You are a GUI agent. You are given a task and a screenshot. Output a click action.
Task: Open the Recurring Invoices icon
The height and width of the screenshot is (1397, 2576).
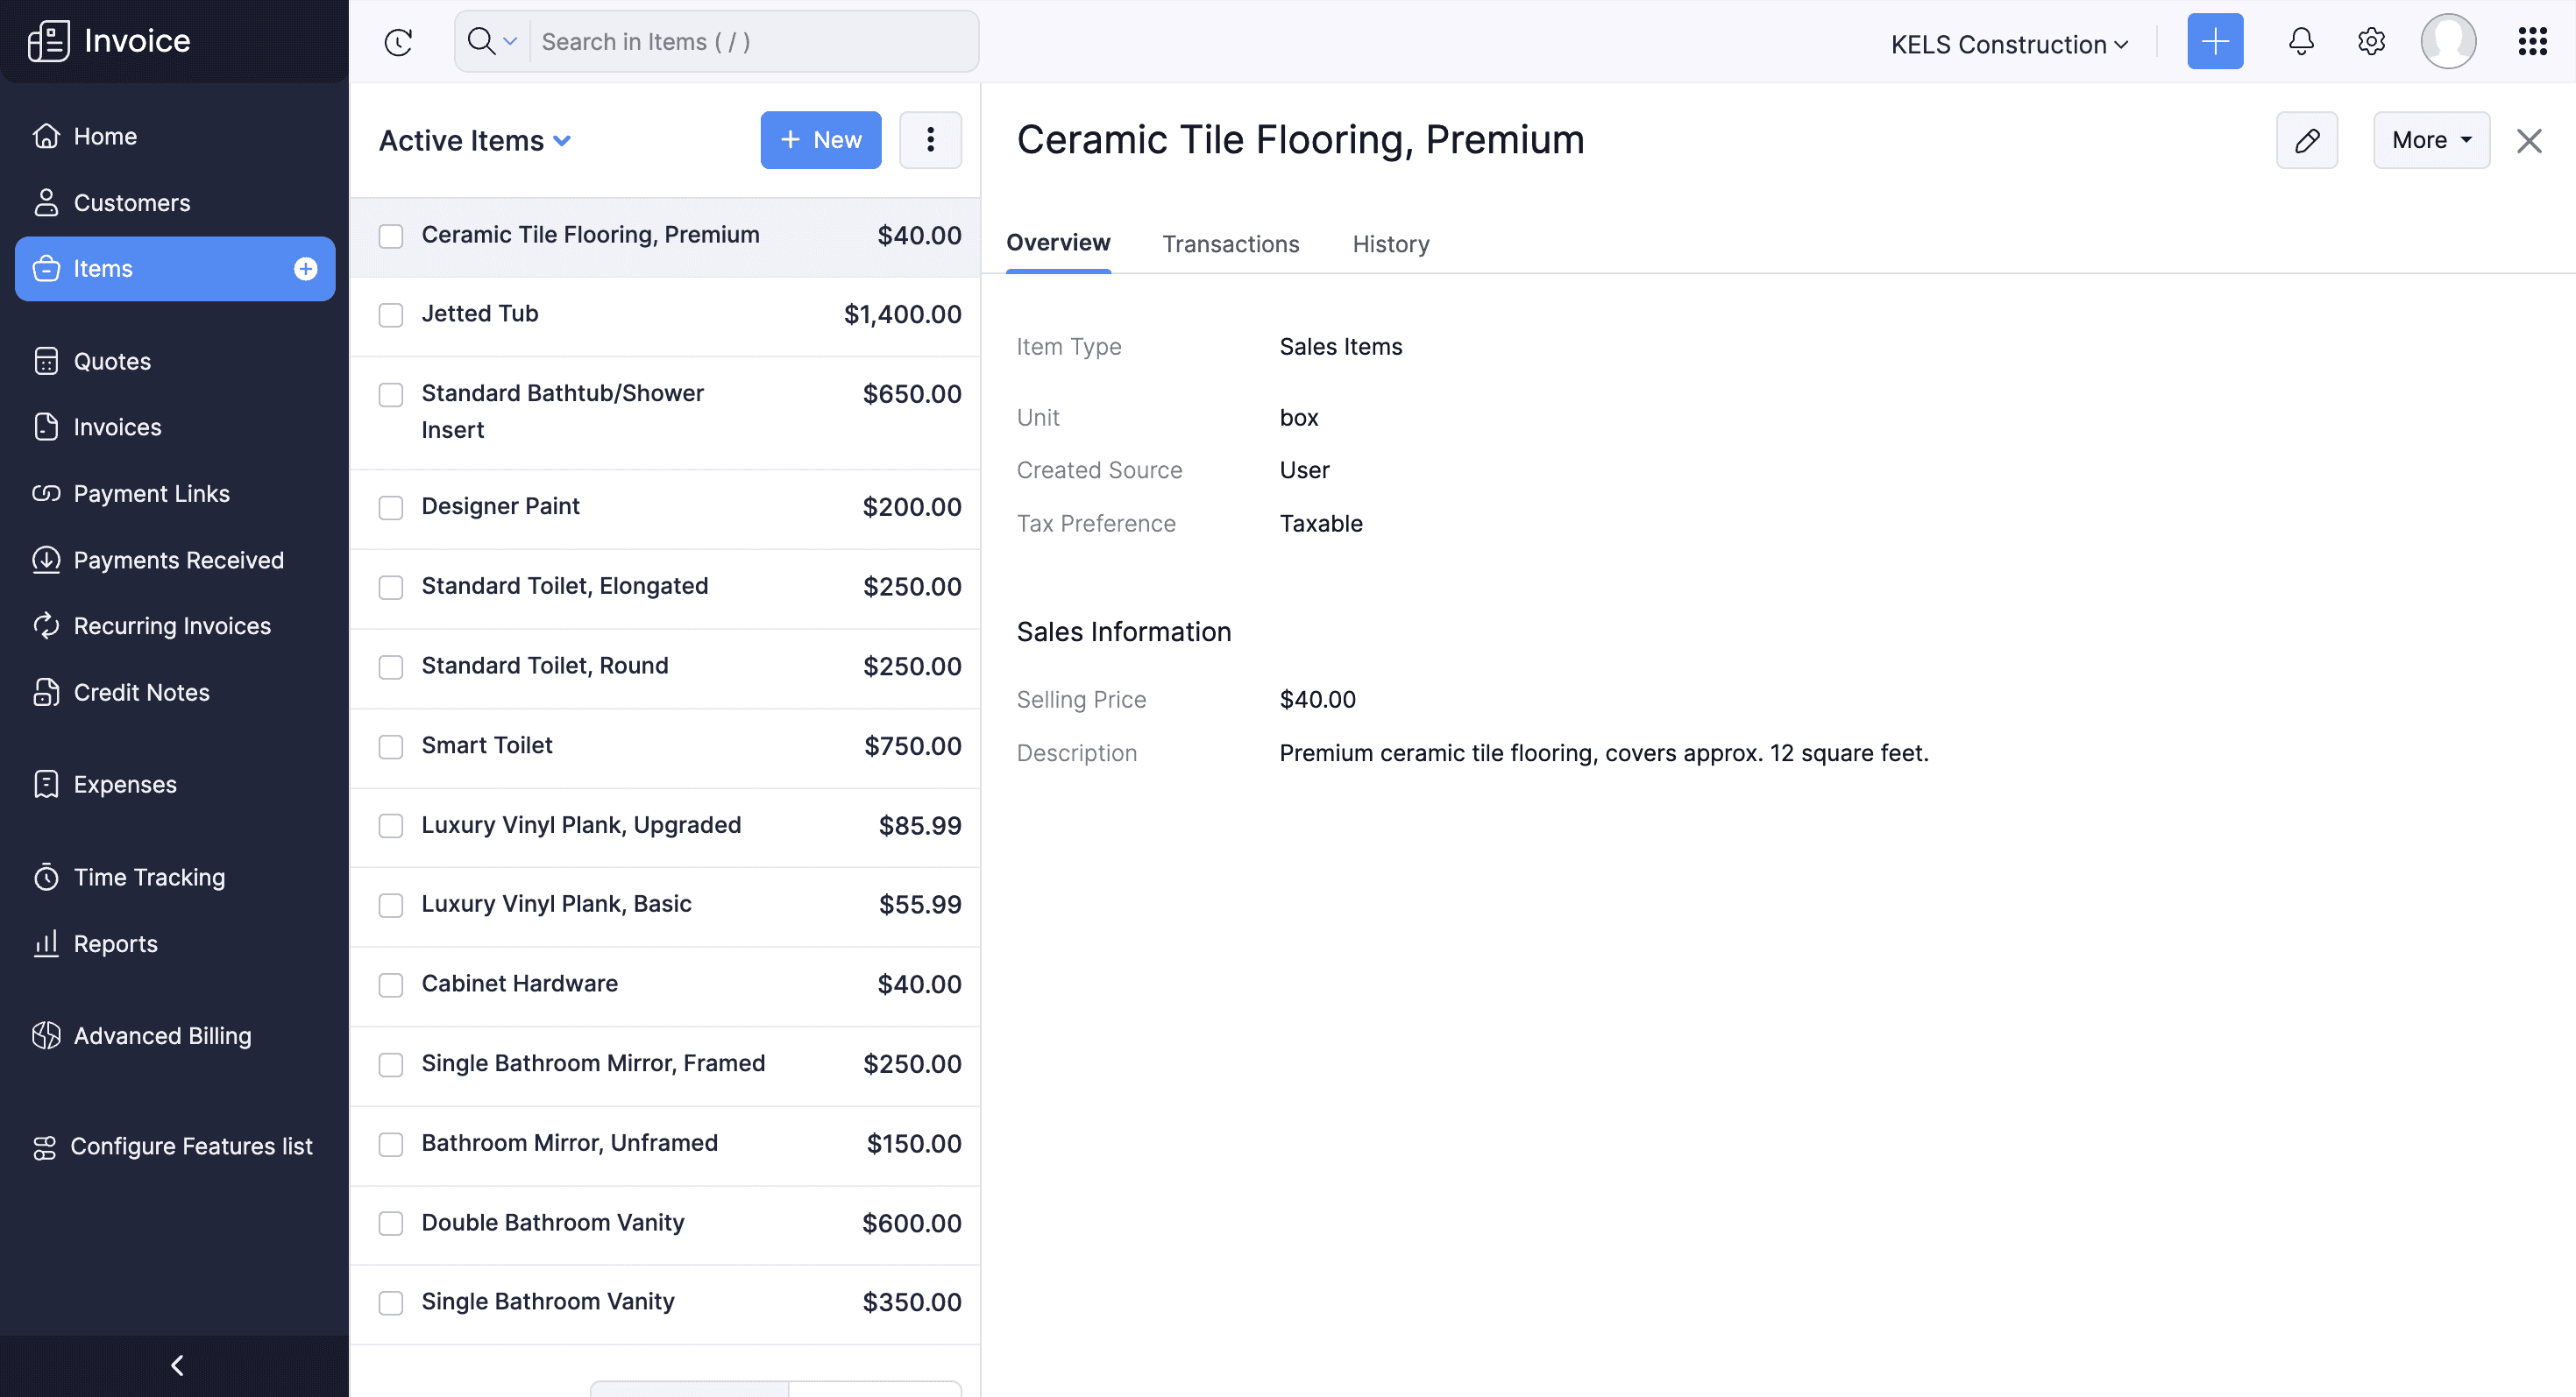pyautogui.click(x=46, y=625)
